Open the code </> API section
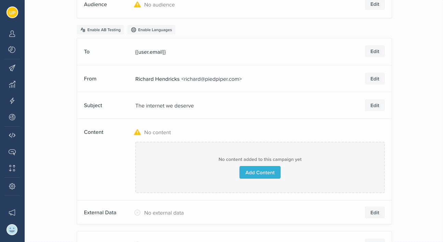Image resolution: width=443 pixels, height=242 pixels. [x=12, y=135]
